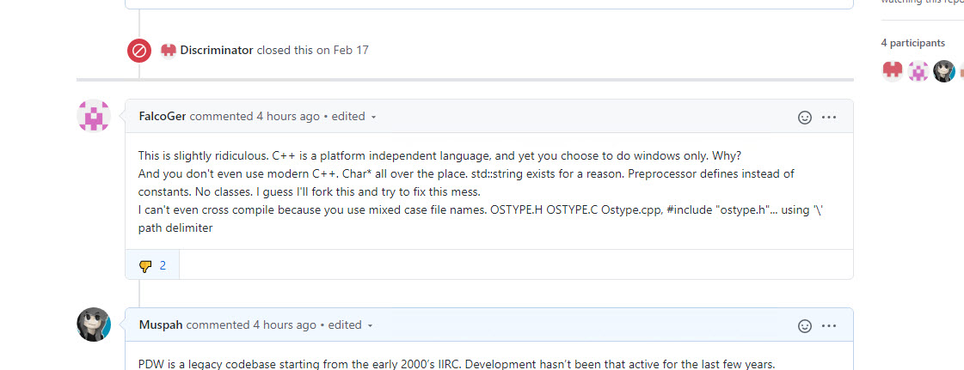This screenshot has width=964, height=370.
Task: Open Muspah's avatar beside the comment
Action: pyautogui.click(x=94, y=325)
